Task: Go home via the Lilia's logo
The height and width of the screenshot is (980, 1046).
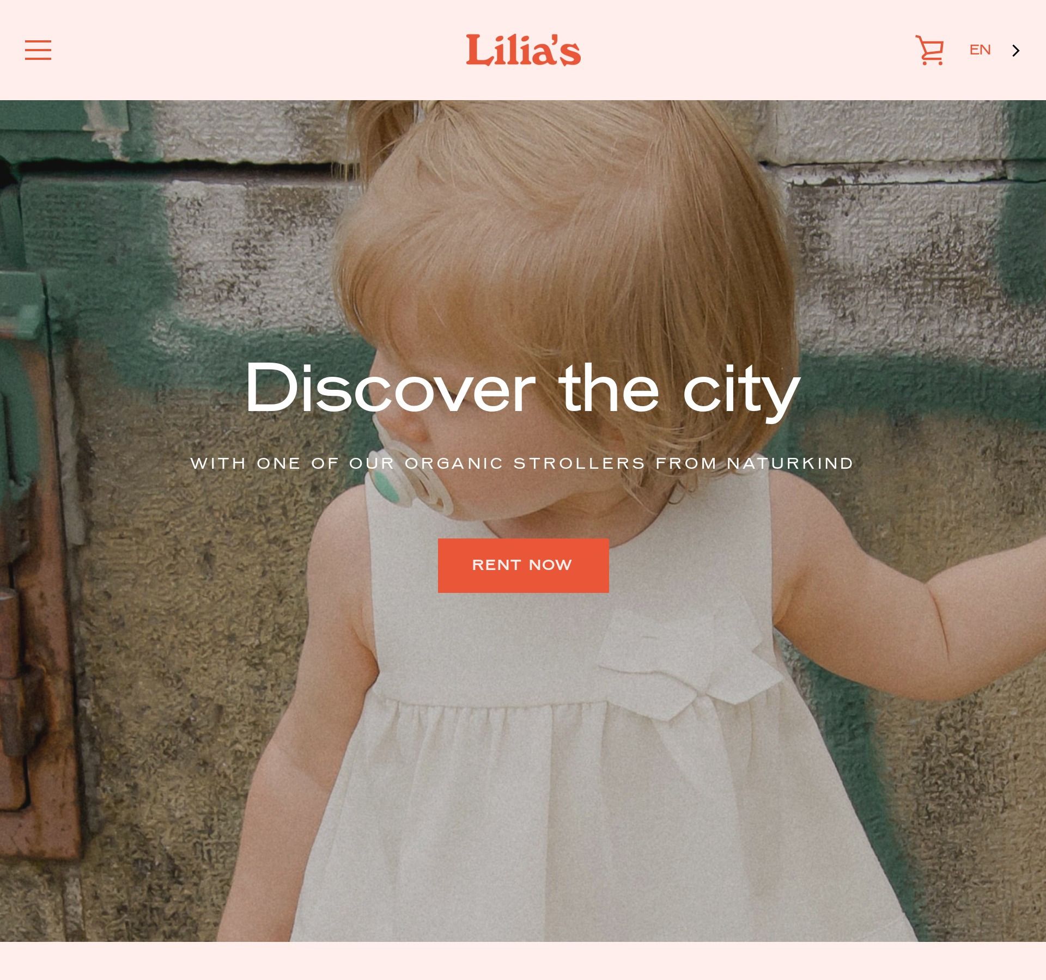Action: pos(523,50)
